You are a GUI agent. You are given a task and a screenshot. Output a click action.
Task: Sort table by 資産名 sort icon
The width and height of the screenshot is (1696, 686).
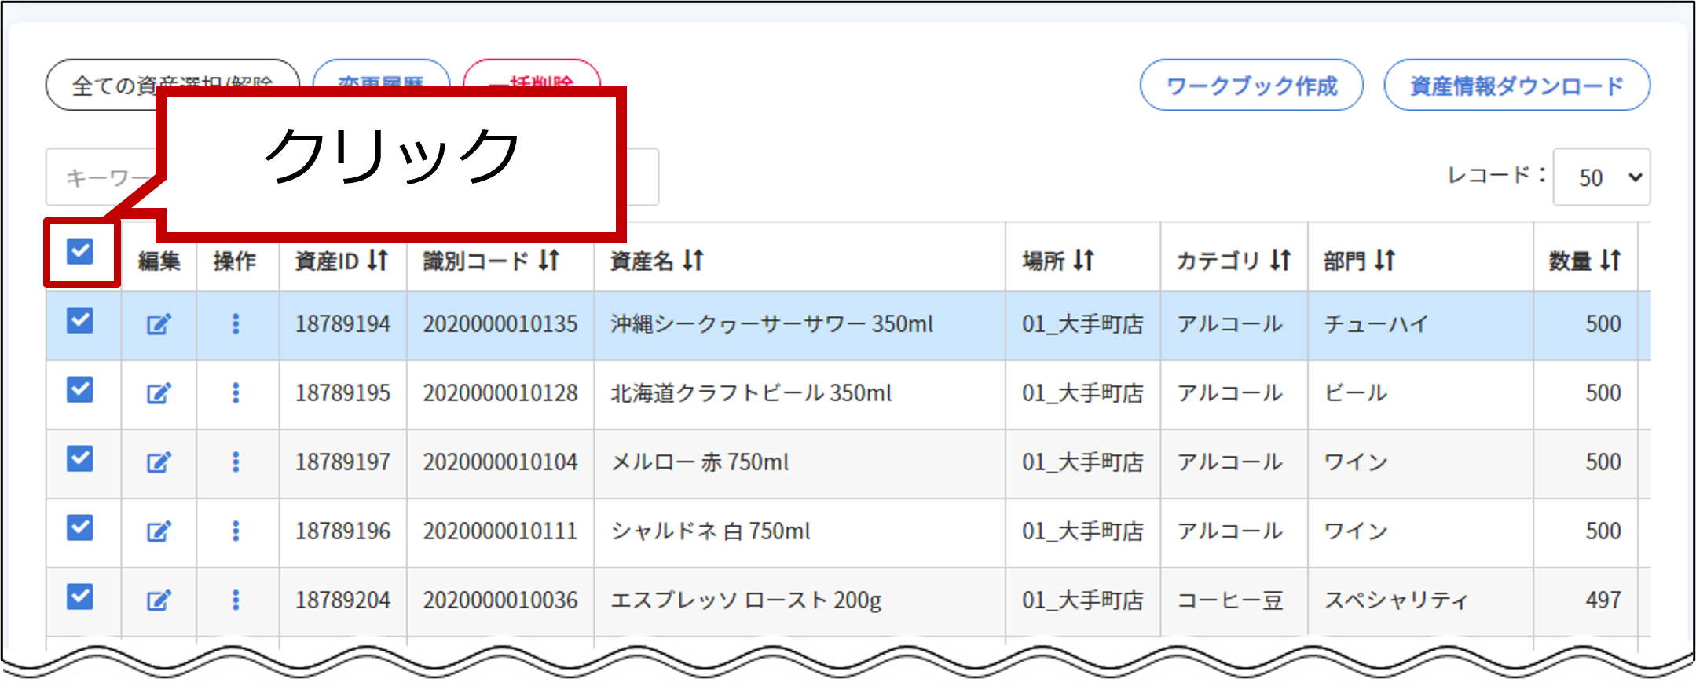[693, 260]
